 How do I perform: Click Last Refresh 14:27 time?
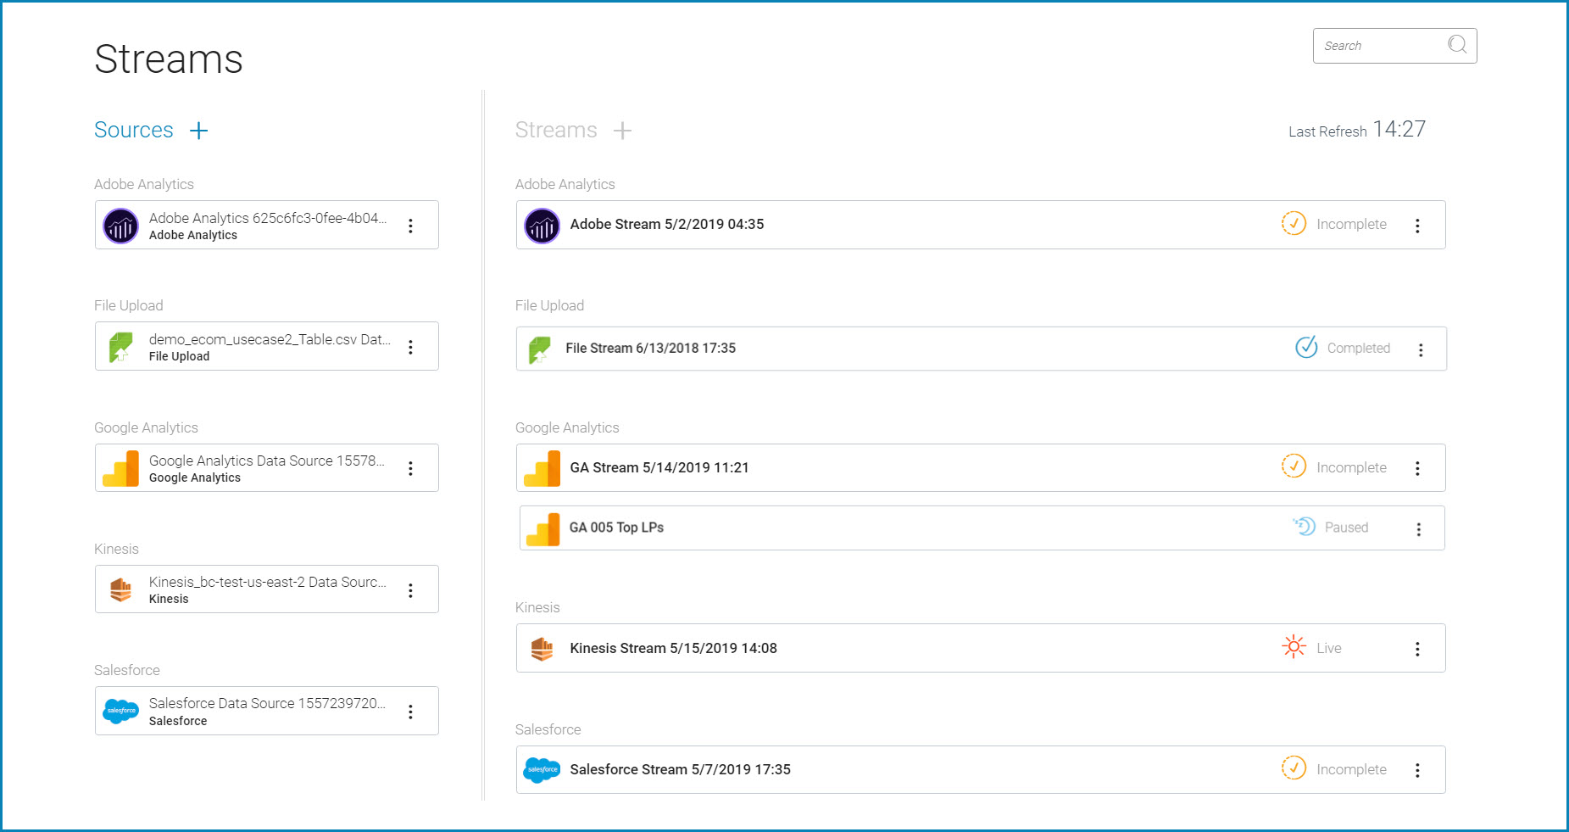click(1399, 129)
